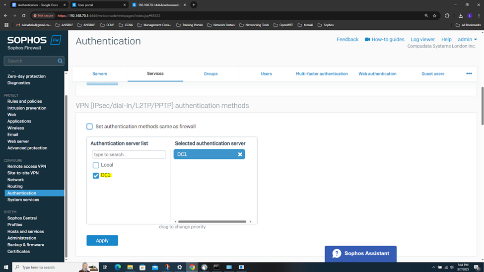Switch to Chrome on the taskbar
Image resolution: width=484 pixels, height=272 pixels.
pyautogui.click(x=192, y=267)
